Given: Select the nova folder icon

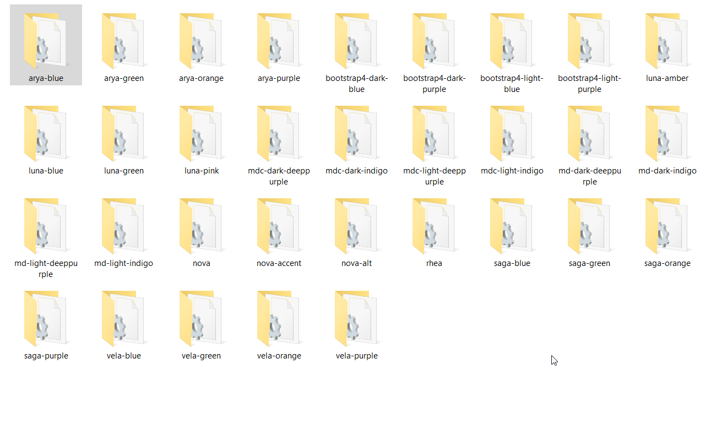Looking at the screenshot, I should pos(200,225).
